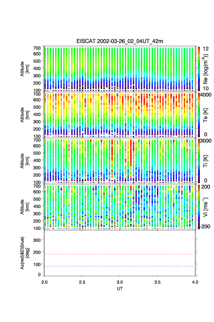Click the Ne electron density color bar
The image size is (214, 322).
199,68
